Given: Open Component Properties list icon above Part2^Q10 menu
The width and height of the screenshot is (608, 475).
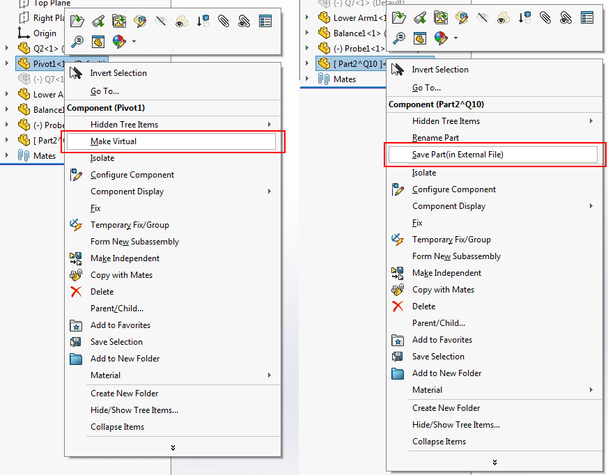Looking at the screenshot, I should point(587,17).
